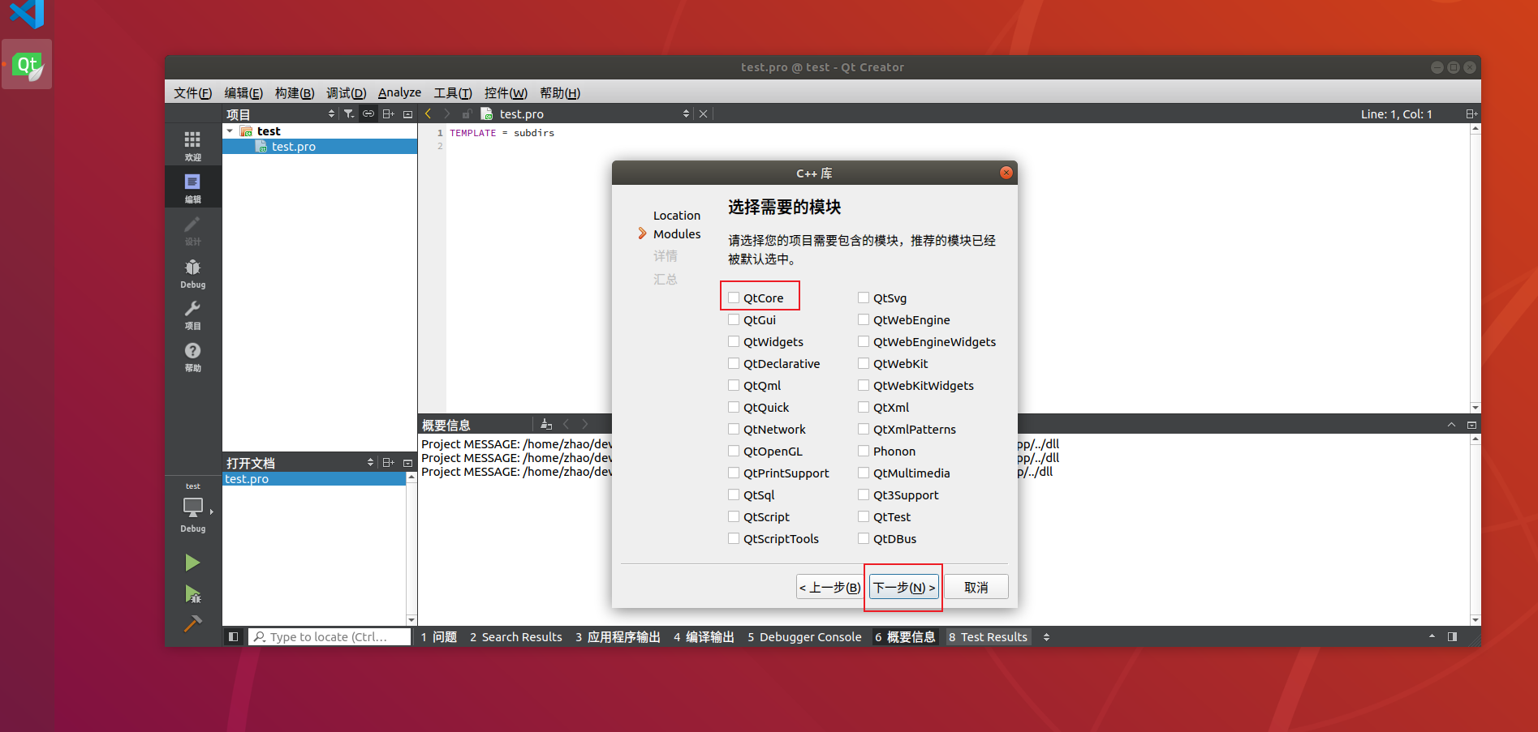Click the 取消 cancel button
Screen dimensions: 1538x732
tap(976, 587)
